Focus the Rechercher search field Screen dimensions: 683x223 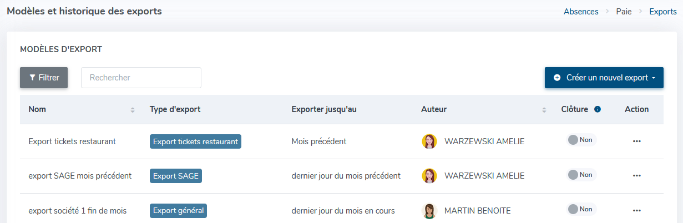[x=141, y=78]
